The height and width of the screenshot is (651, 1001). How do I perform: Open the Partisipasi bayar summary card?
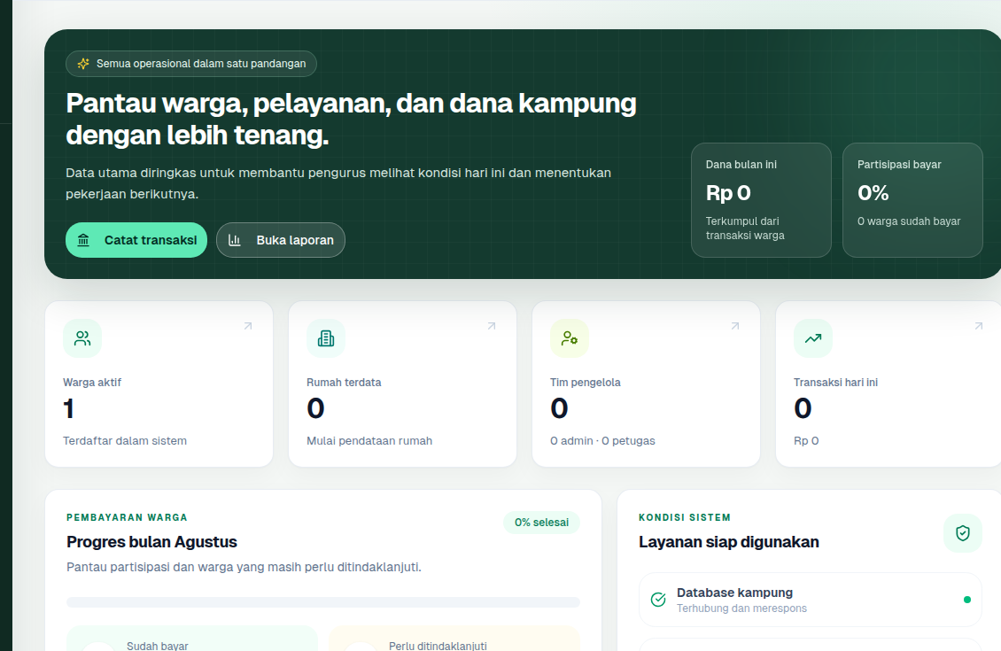[x=912, y=200]
